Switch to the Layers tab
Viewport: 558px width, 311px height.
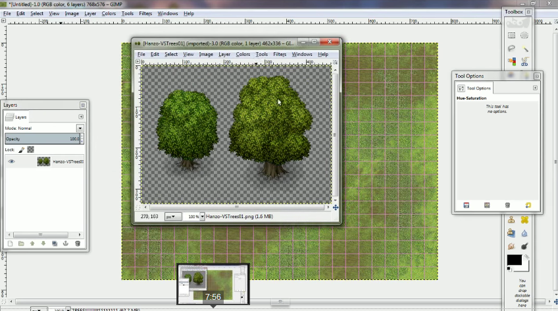(16, 117)
